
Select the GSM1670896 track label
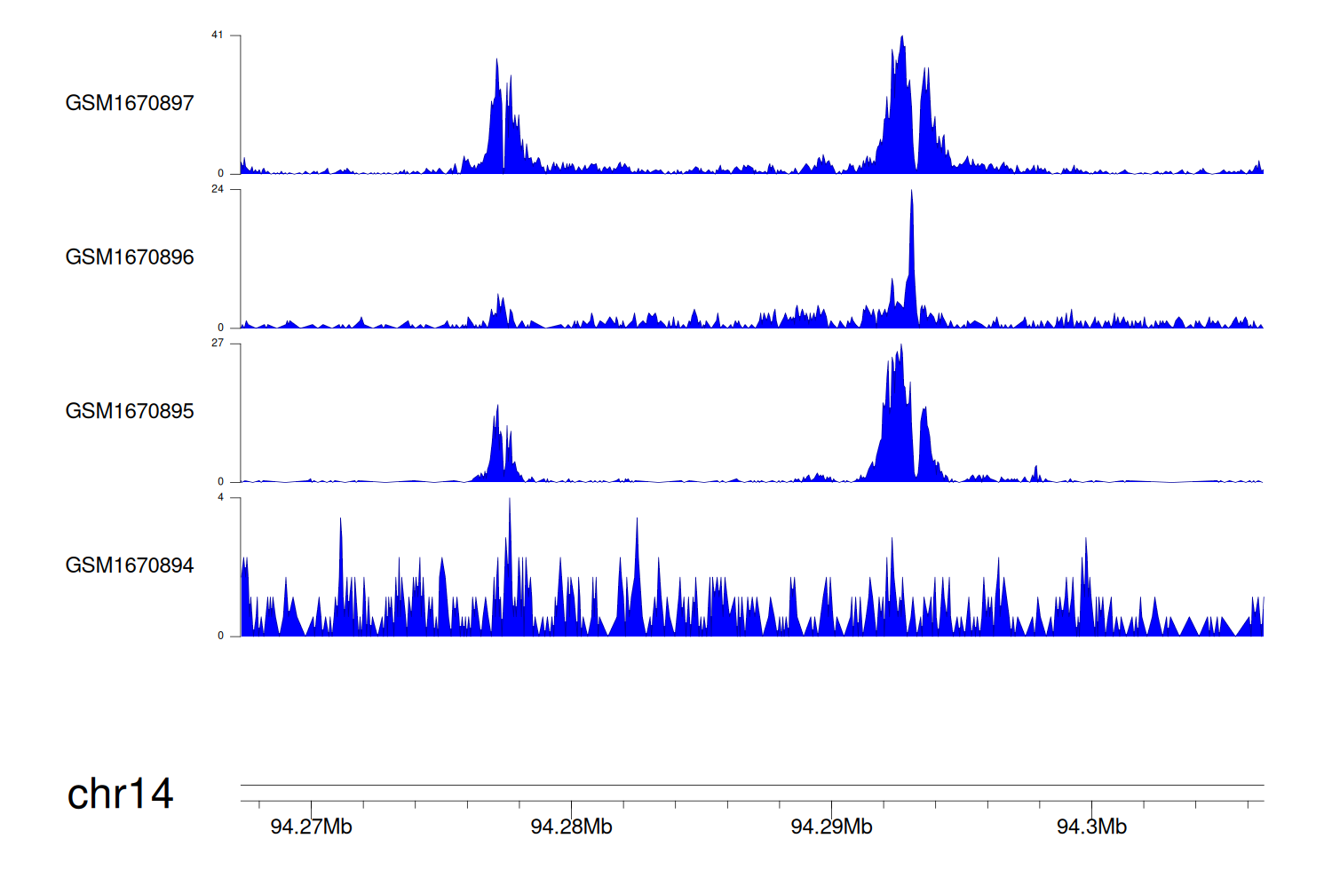[x=130, y=257]
